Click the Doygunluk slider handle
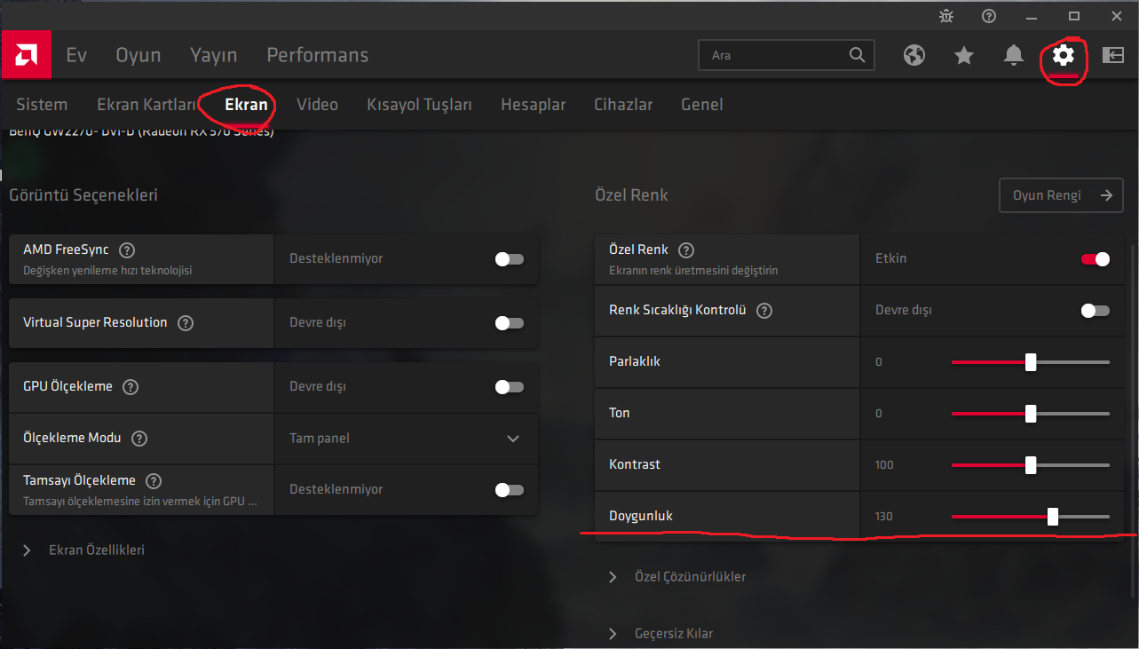 click(1053, 517)
